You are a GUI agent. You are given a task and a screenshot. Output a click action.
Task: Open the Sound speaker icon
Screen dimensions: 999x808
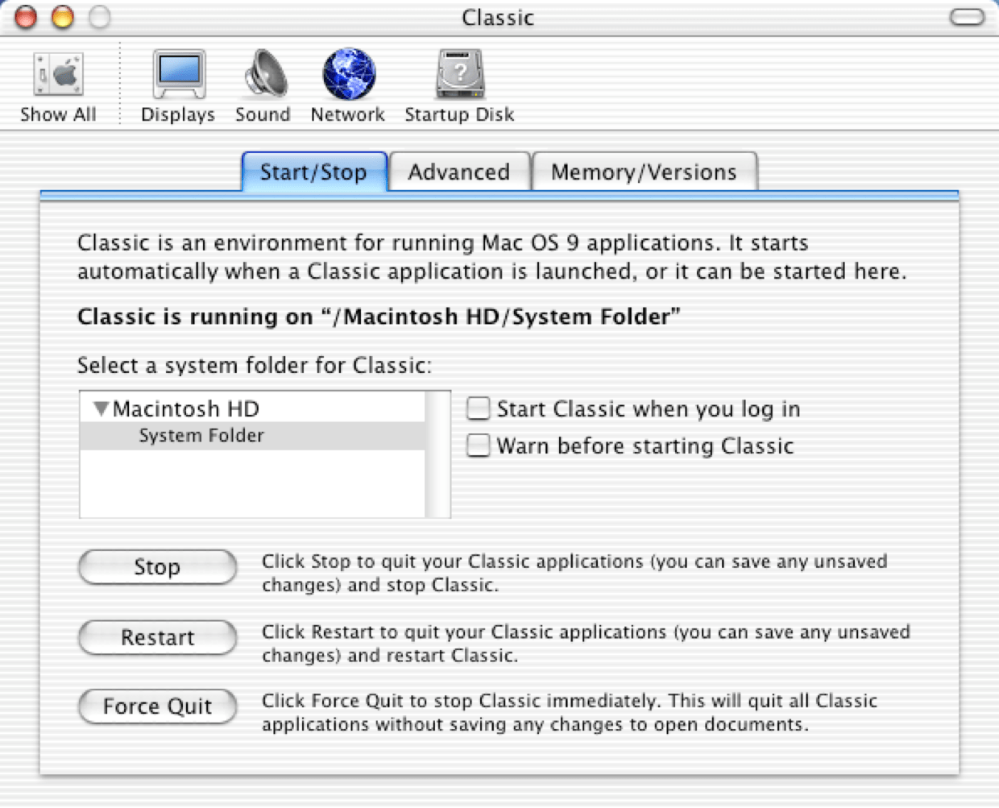click(265, 74)
